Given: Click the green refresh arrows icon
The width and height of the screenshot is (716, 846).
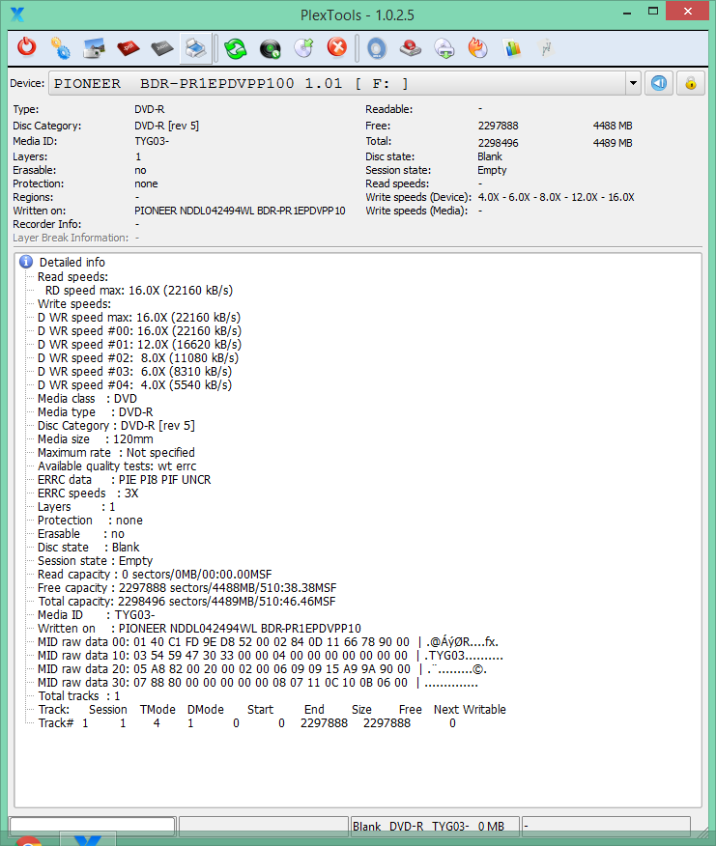Looking at the screenshot, I should tap(236, 48).
